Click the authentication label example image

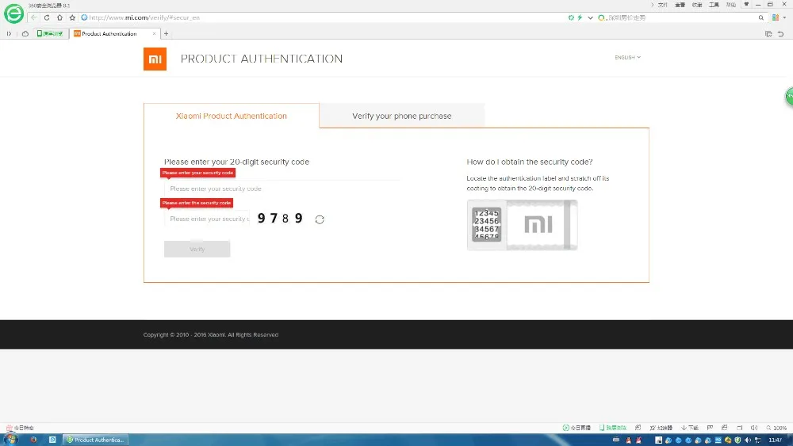click(522, 225)
